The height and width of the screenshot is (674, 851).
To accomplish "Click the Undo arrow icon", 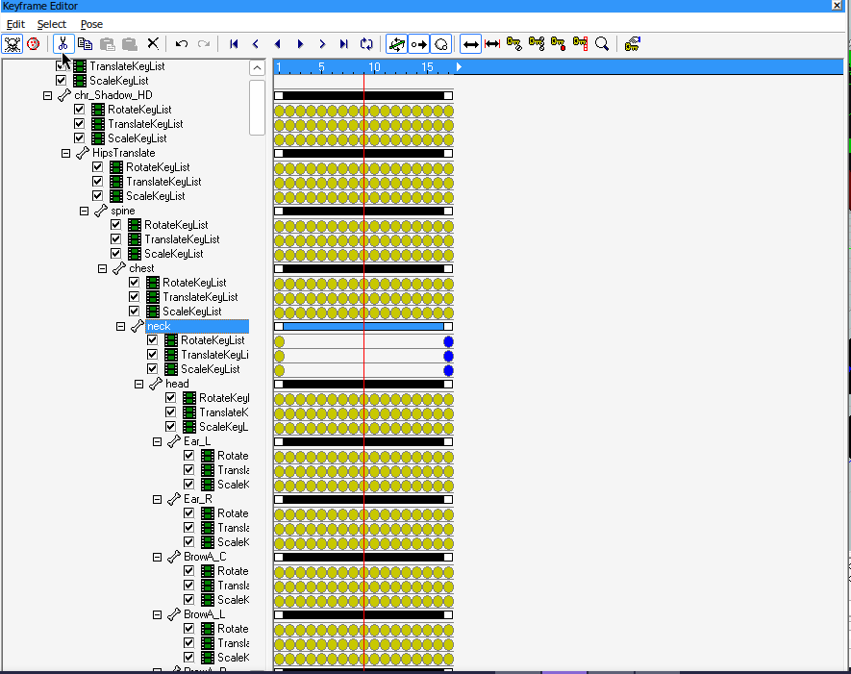I will click(x=182, y=43).
